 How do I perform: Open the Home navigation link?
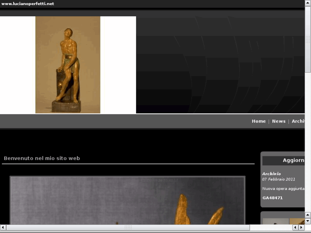(259, 121)
